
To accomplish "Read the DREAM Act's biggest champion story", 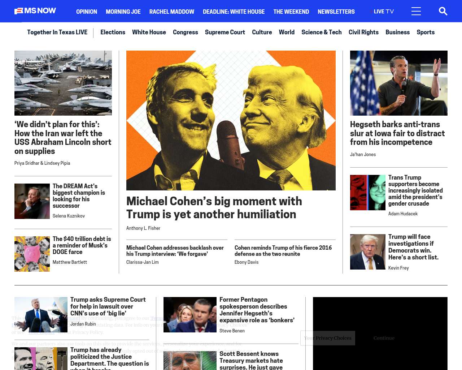I will [79, 196].
